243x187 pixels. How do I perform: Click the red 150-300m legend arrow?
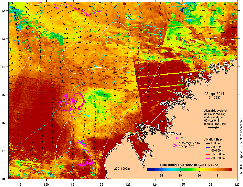tap(208, 155)
